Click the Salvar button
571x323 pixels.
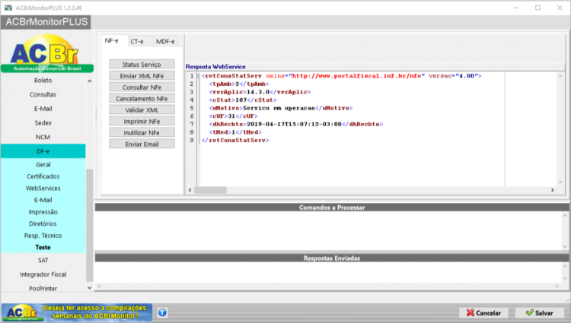click(539, 313)
